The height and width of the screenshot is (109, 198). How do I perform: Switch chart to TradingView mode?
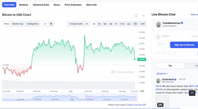click(32, 24)
